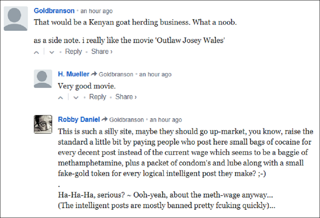
Task: Upvote H. Mueller's reply
Action: click(61, 97)
